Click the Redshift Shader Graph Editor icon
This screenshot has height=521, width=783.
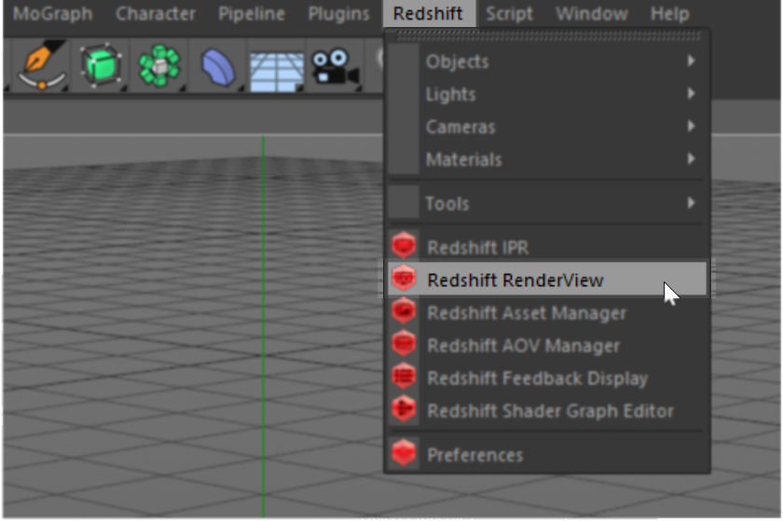pos(404,409)
